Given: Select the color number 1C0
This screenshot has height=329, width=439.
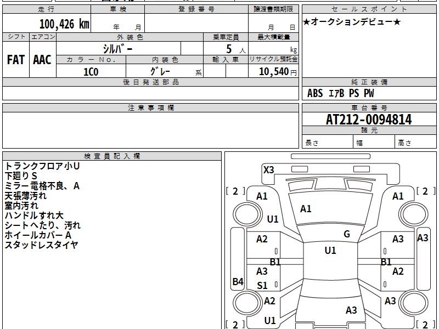Looking at the screenshot, I should pyautogui.click(x=91, y=72).
